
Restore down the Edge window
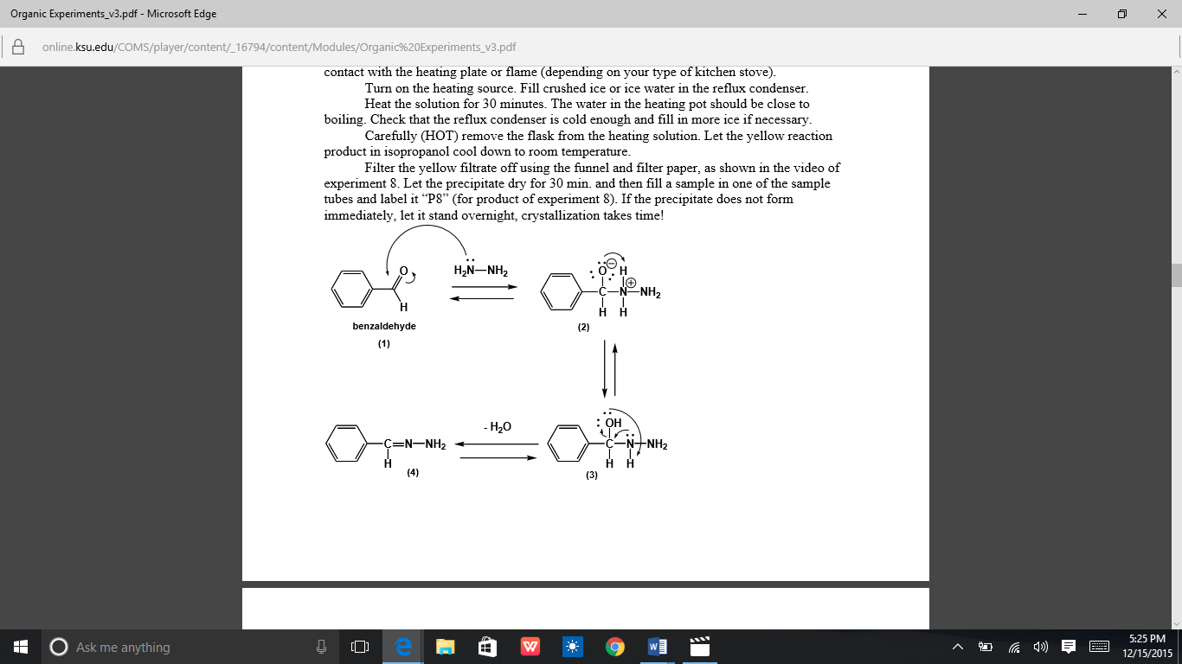(x=1122, y=14)
